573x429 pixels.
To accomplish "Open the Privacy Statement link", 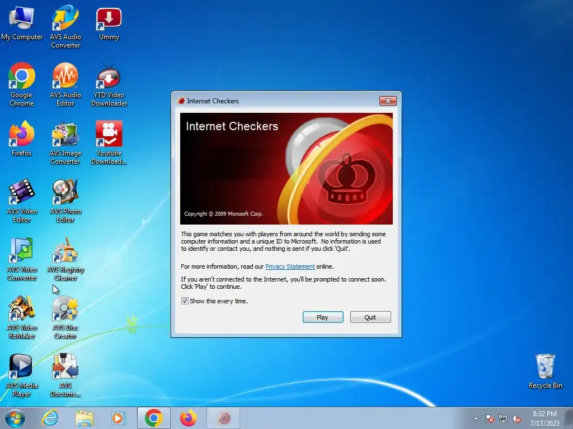I will 290,266.
